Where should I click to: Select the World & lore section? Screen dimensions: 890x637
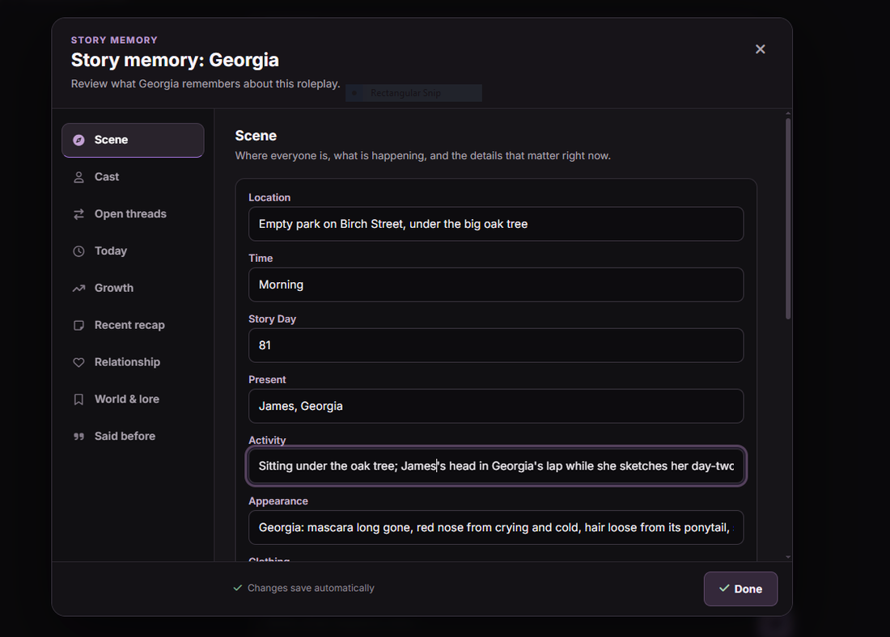click(133, 399)
